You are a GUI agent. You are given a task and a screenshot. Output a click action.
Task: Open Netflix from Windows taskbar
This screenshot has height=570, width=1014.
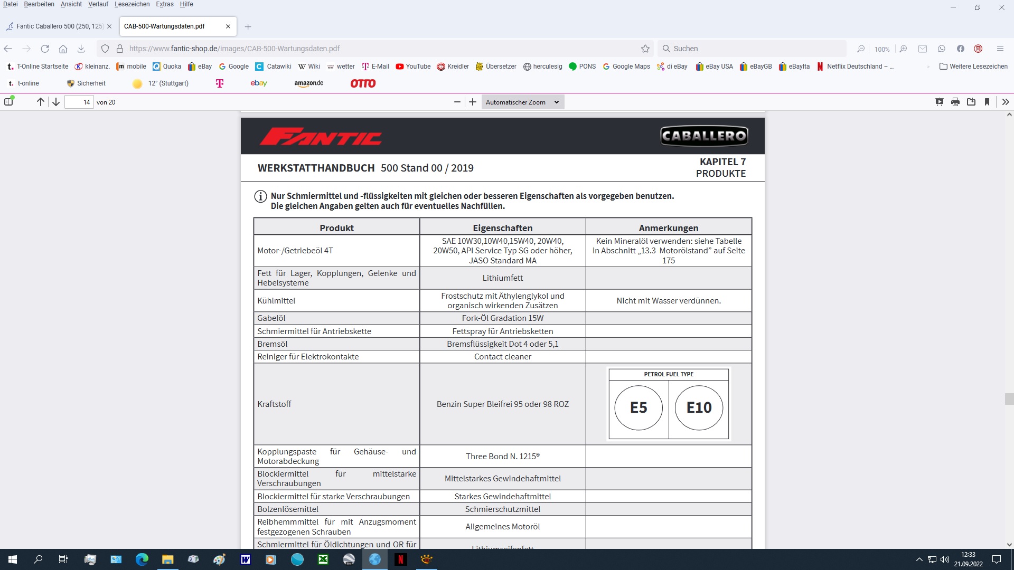tap(400, 559)
